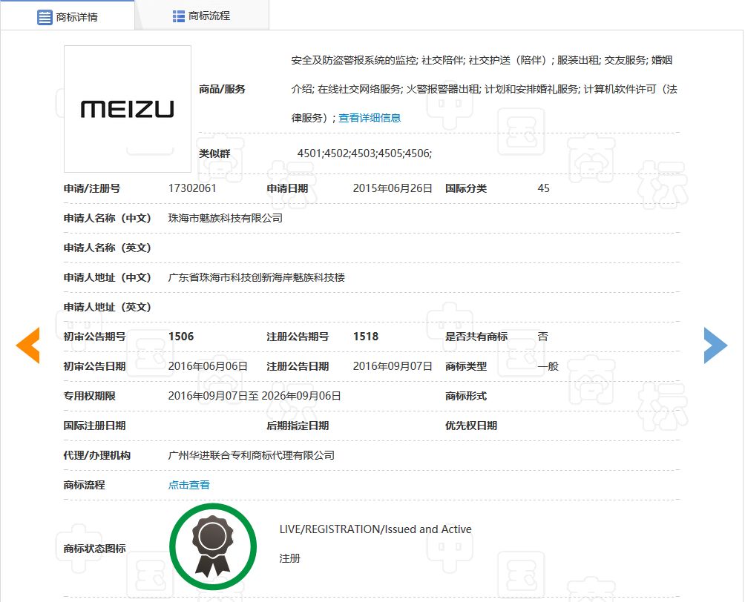Switch to the 商标流程 tab
Image resolution: width=745 pixels, height=602 pixels.
click(201, 16)
